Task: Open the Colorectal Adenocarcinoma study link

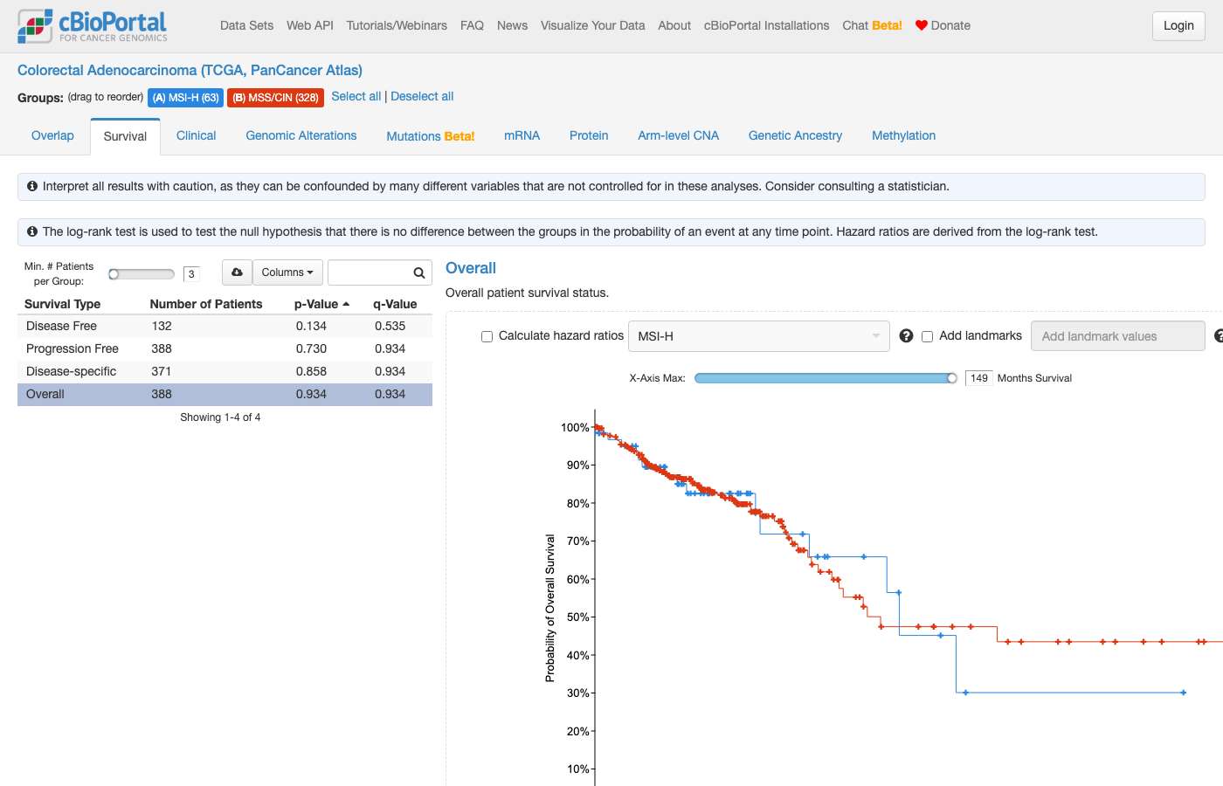Action: tap(190, 70)
